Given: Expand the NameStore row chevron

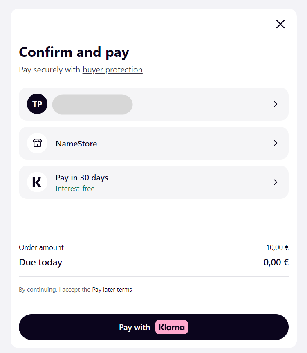Looking at the screenshot, I should pyautogui.click(x=276, y=143).
